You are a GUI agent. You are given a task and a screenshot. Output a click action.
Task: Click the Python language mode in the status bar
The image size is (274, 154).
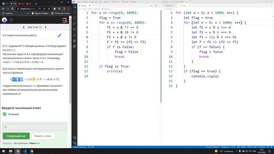[x=244, y=147]
